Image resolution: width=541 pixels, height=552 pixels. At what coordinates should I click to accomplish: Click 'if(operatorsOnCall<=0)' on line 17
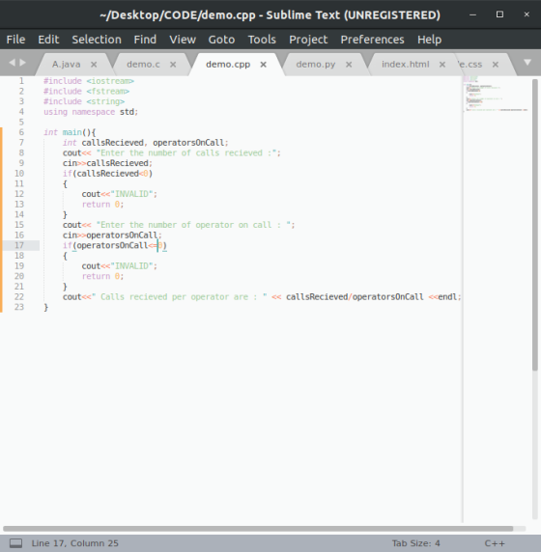115,245
